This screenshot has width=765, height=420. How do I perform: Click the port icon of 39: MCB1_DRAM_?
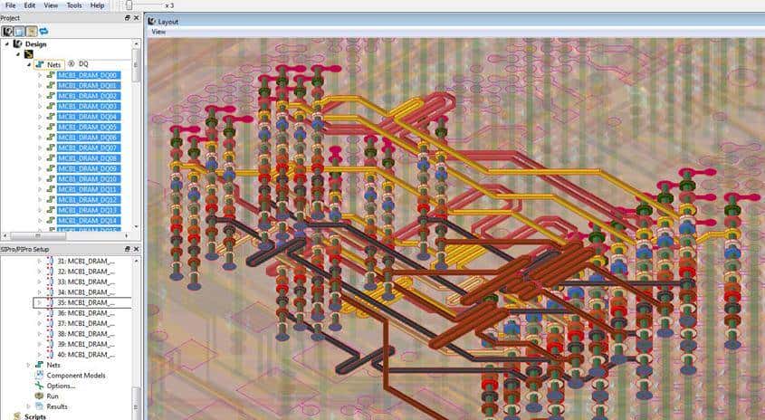click(50, 344)
